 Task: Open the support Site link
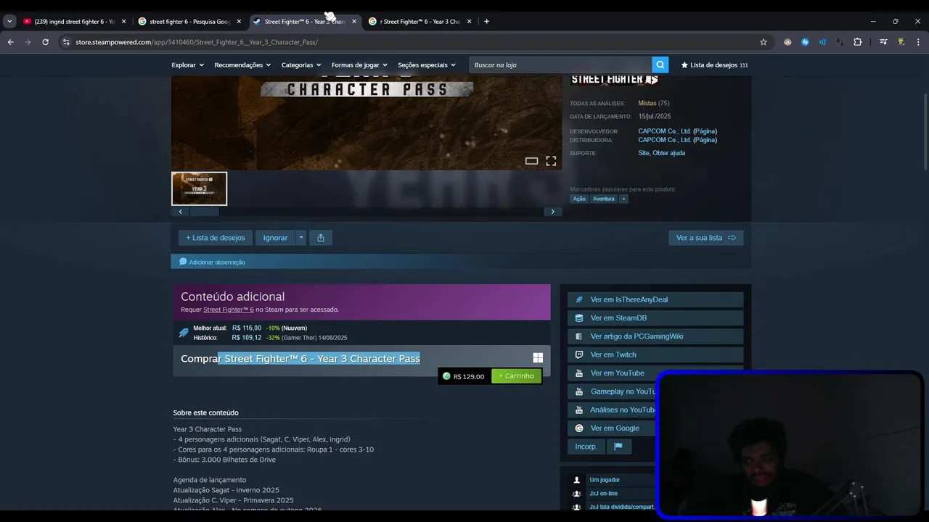pyautogui.click(x=643, y=153)
